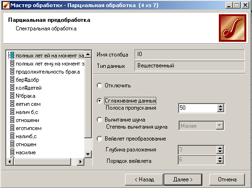
Task: Click the list's vertical scrollbar down arrow
Action: 88,154
